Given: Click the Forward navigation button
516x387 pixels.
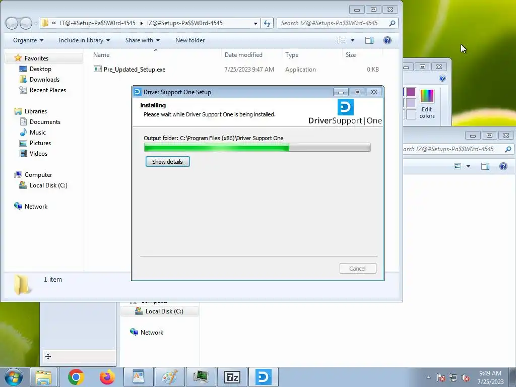Looking at the screenshot, I should point(26,23).
